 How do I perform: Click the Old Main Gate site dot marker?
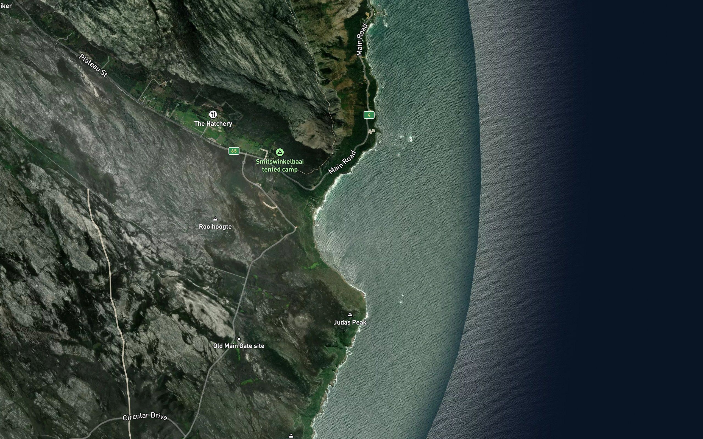(239, 339)
